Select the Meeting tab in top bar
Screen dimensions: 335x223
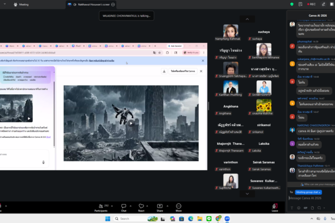21,4
